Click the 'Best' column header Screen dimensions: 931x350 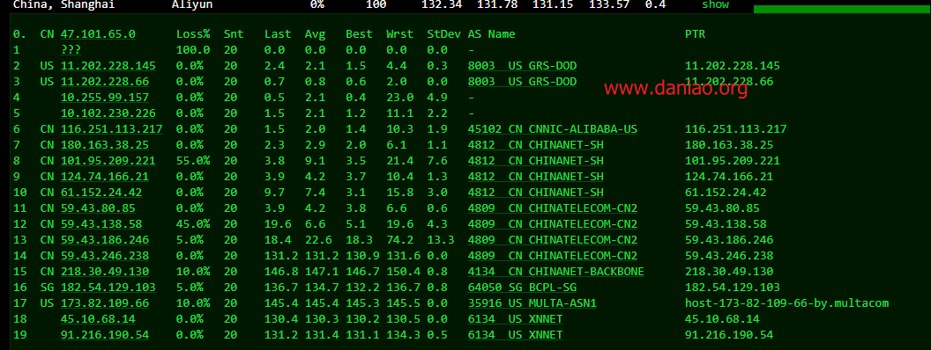click(x=359, y=34)
